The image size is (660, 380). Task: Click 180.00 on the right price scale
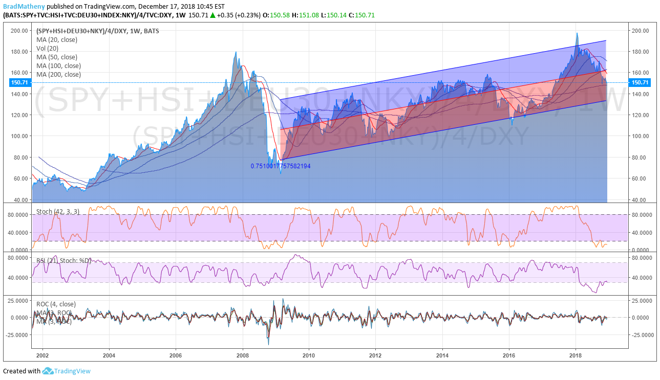[641, 52]
